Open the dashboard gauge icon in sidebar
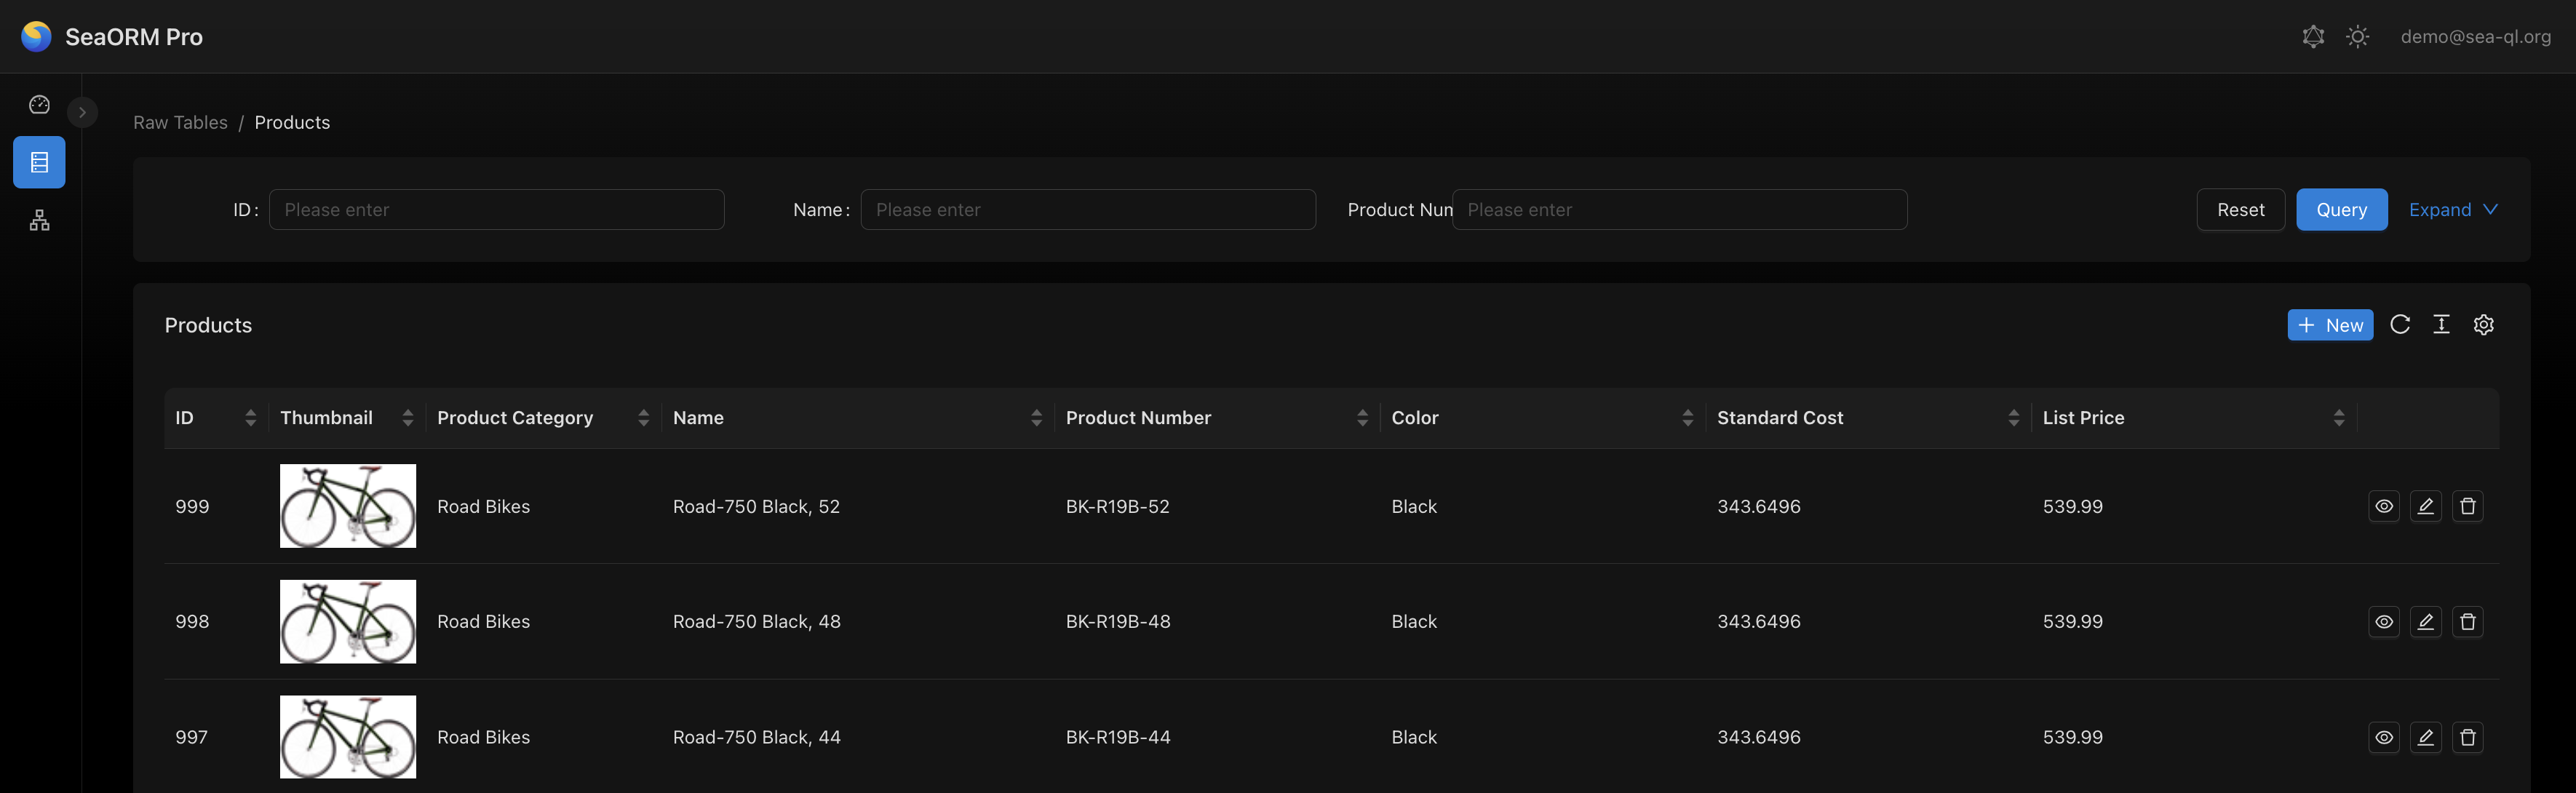The image size is (2576, 793). click(39, 105)
